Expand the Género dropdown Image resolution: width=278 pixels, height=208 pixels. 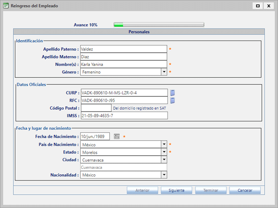click(164, 72)
